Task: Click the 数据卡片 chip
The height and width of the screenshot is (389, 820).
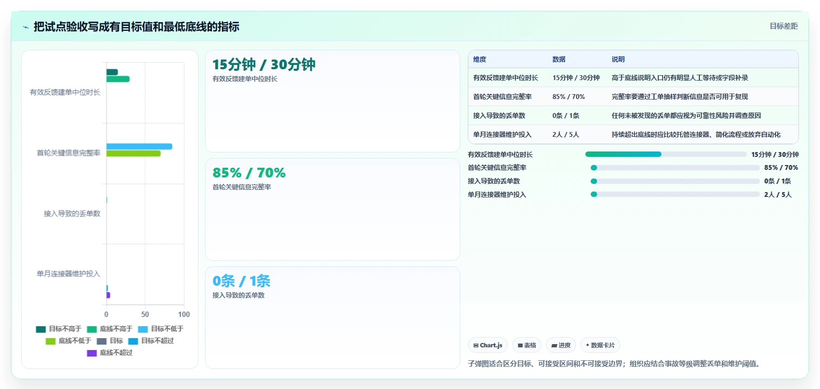Action: 600,345
